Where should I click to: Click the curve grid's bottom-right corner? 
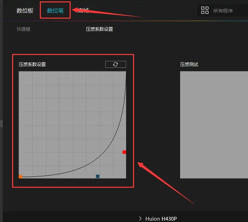coord(125,177)
